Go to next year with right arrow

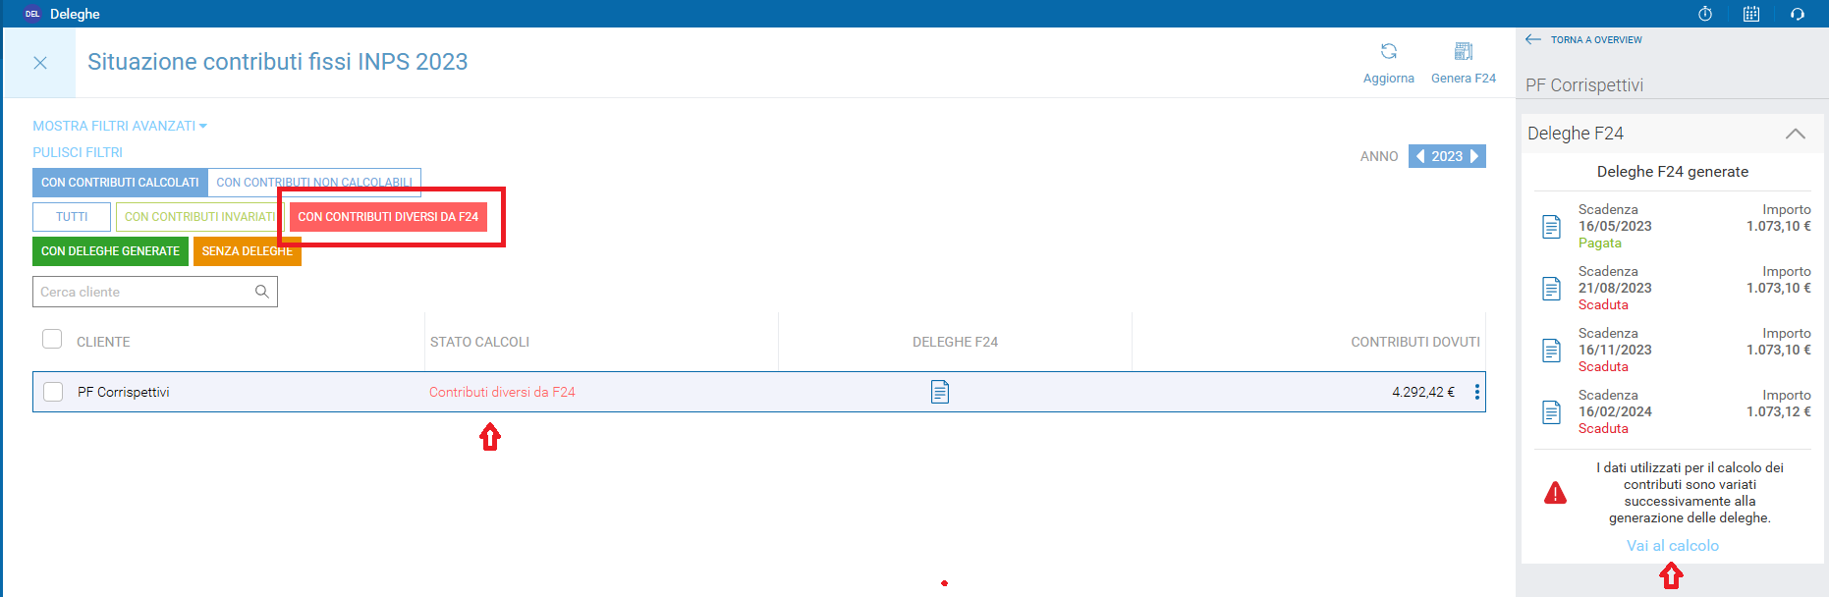1474,156
